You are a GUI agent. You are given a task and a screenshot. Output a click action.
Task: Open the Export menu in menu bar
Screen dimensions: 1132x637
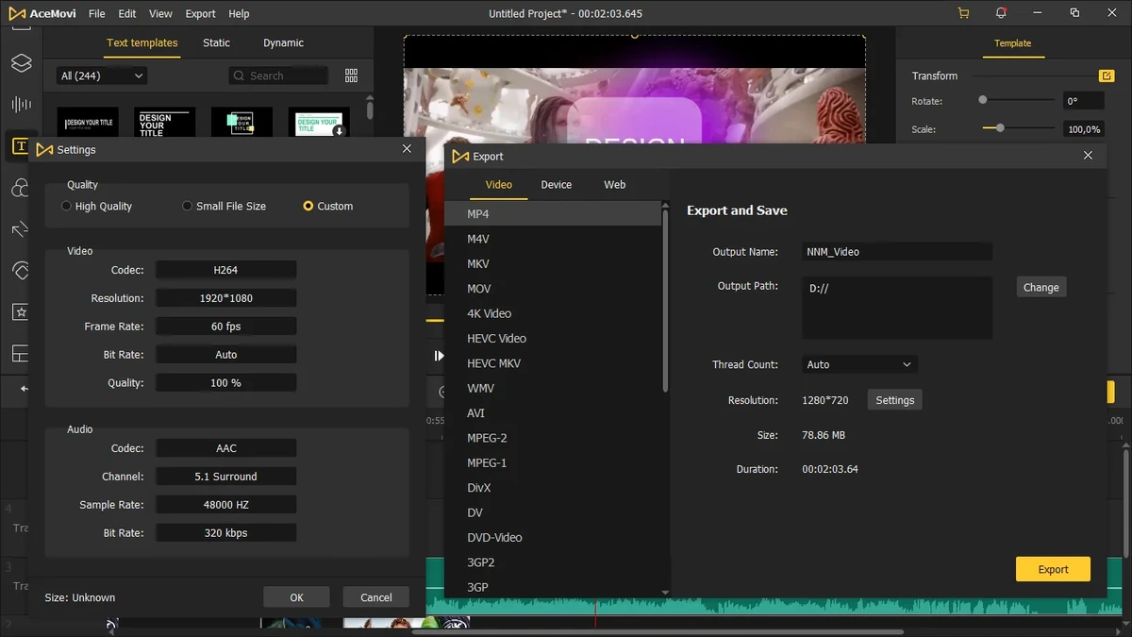200,13
